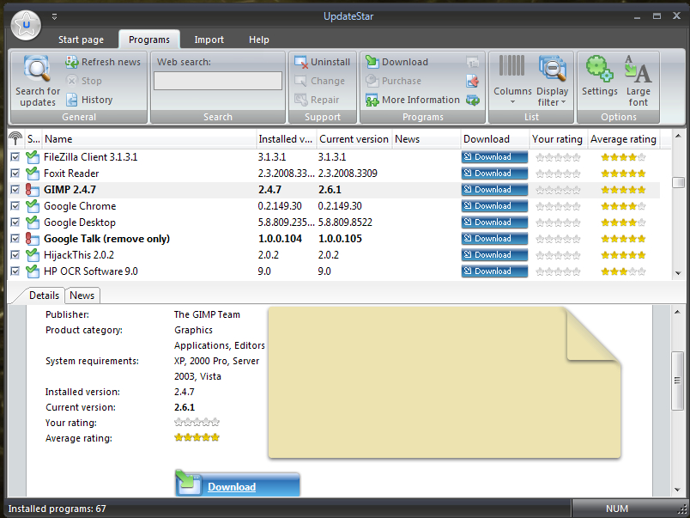Select the Programs ribbon tab
Viewport: 690px width, 518px height.
149,40
